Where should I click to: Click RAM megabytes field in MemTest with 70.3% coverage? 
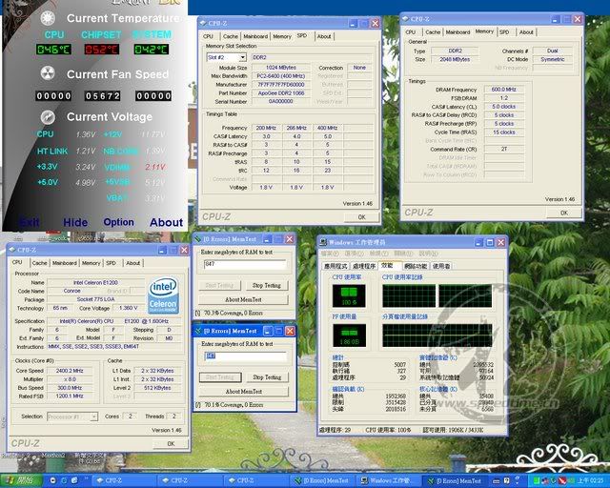(x=245, y=265)
